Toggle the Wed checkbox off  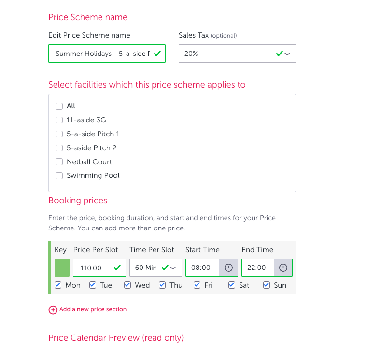click(127, 285)
